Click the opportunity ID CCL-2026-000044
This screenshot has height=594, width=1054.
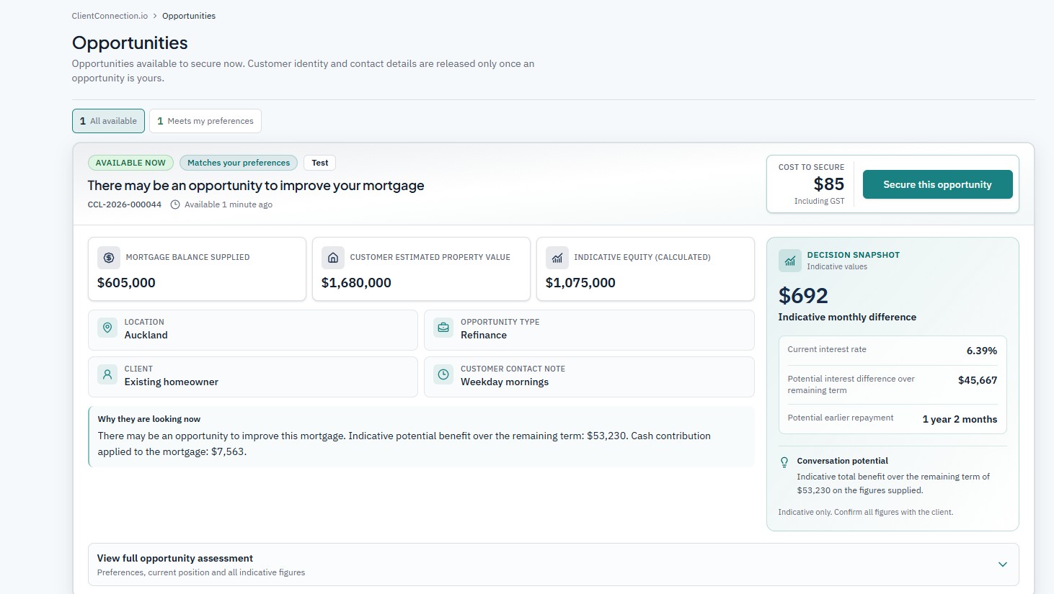pyautogui.click(x=125, y=204)
